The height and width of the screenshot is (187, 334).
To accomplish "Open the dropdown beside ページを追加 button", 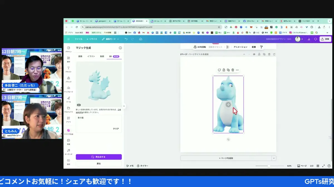I will point(274,158).
